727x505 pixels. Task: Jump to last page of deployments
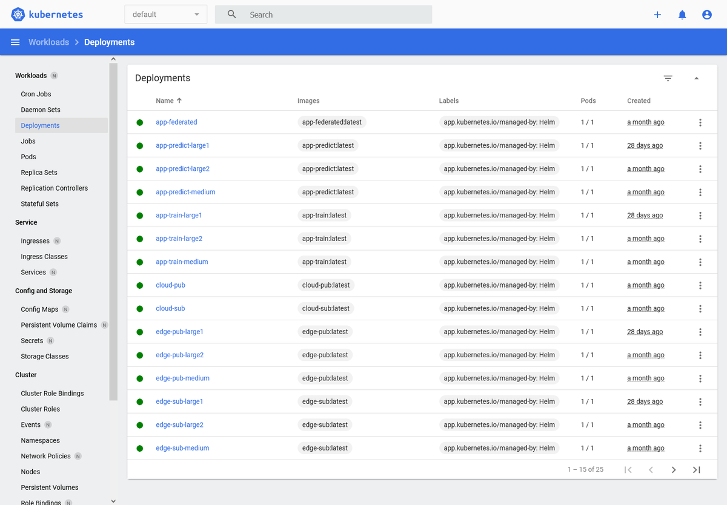pyautogui.click(x=697, y=470)
